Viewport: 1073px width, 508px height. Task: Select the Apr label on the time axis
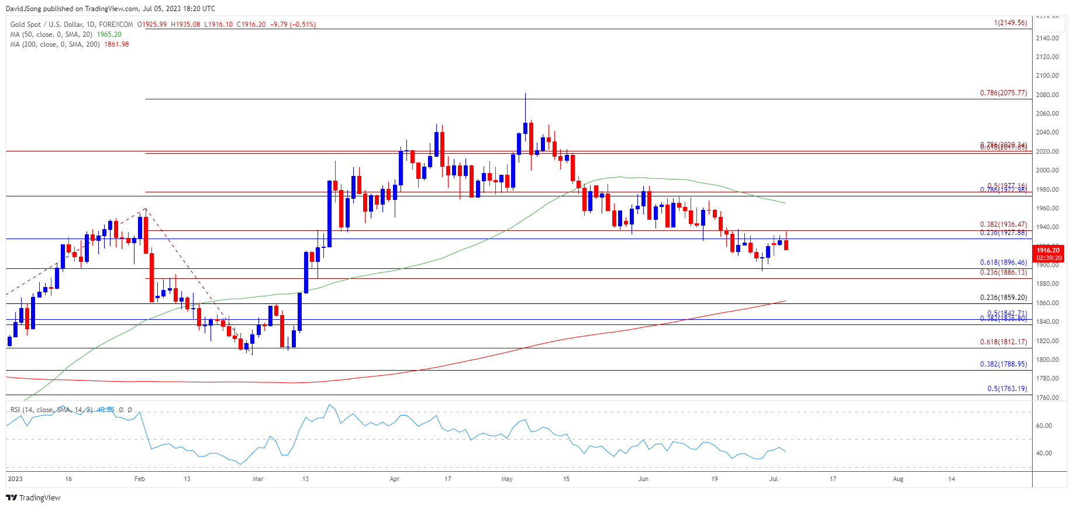pos(395,479)
